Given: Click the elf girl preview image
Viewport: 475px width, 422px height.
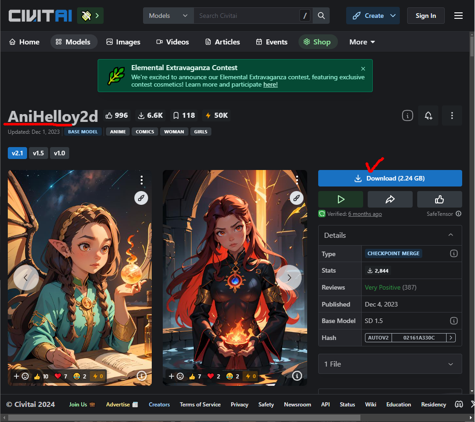Looking at the screenshot, I should tap(80, 278).
